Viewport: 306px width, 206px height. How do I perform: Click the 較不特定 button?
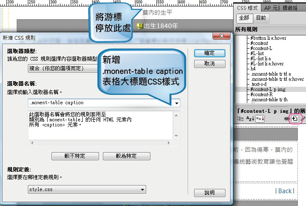(x=75, y=156)
